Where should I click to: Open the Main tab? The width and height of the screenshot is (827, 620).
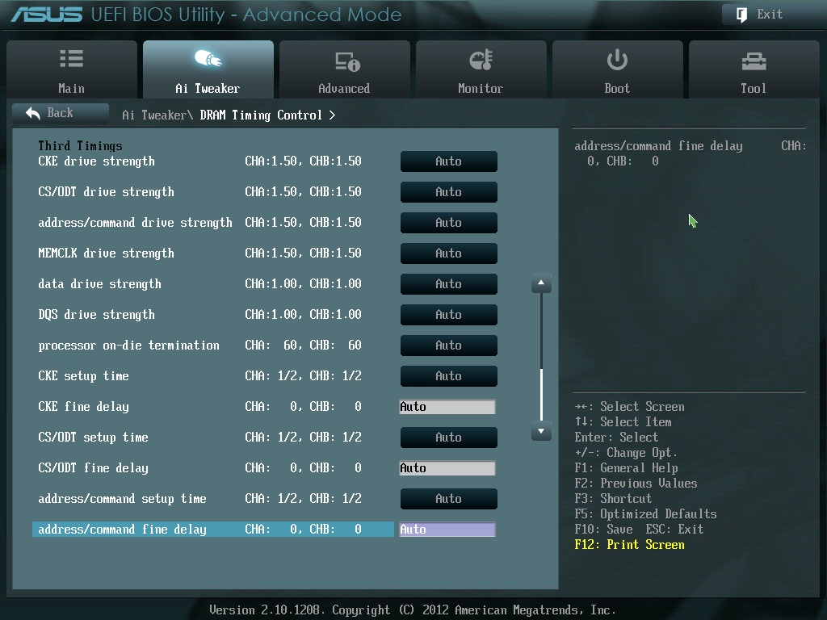72,69
